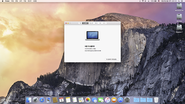Switch to the 서비스 (Service) tab
185x104 pixels.
[x=104, y=23]
